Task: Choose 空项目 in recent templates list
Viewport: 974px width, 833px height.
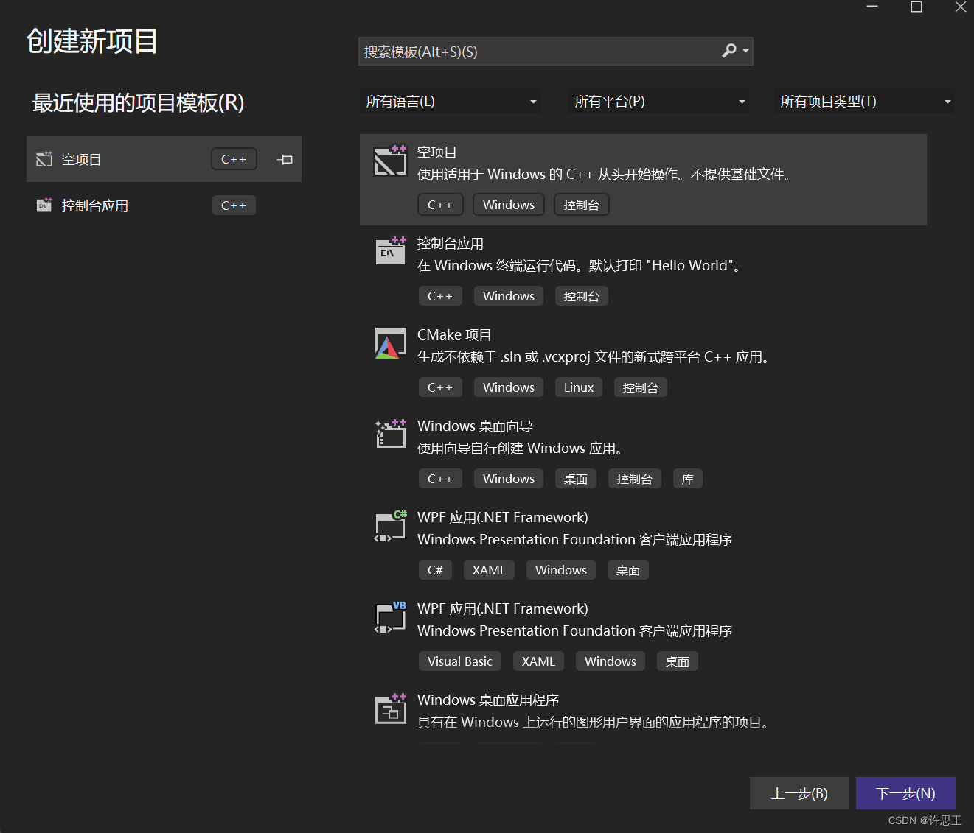Action: tap(164, 159)
